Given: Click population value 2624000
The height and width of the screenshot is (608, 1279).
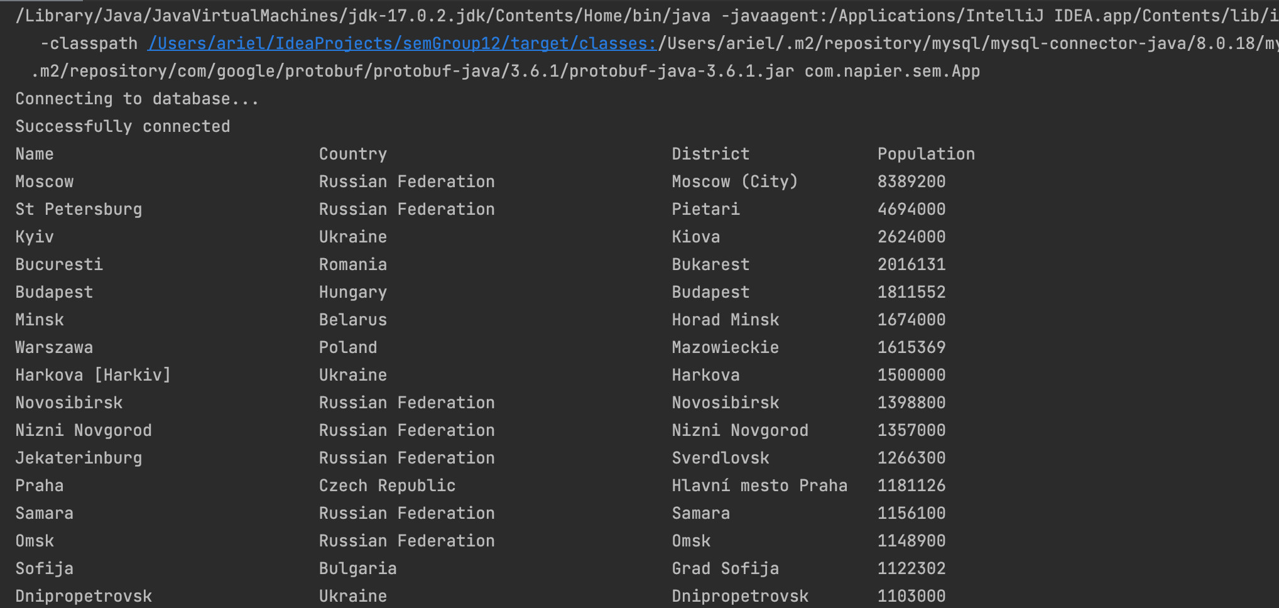Looking at the screenshot, I should [912, 237].
